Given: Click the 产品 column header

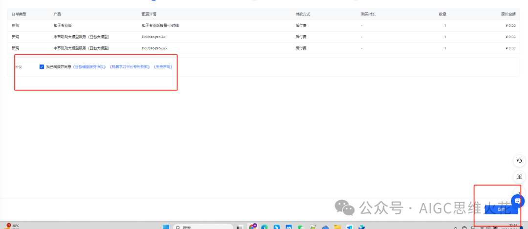Looking at the screenshot, I should click(x=57, y=14).
